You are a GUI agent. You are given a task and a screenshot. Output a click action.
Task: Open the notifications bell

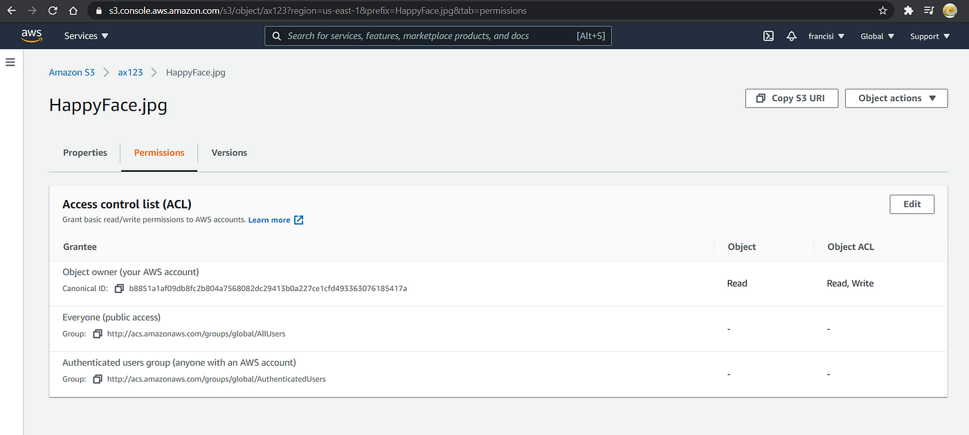tap(791, 35)
